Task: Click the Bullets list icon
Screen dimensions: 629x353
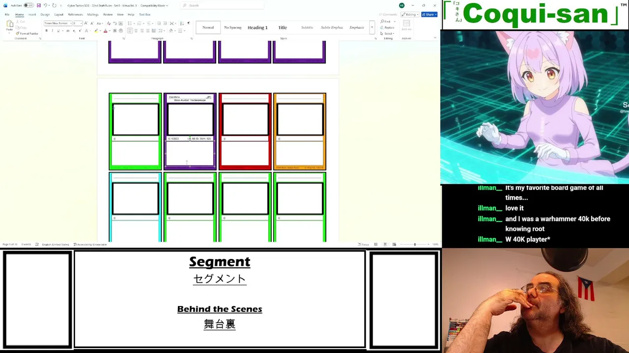Action: (130, 23)
